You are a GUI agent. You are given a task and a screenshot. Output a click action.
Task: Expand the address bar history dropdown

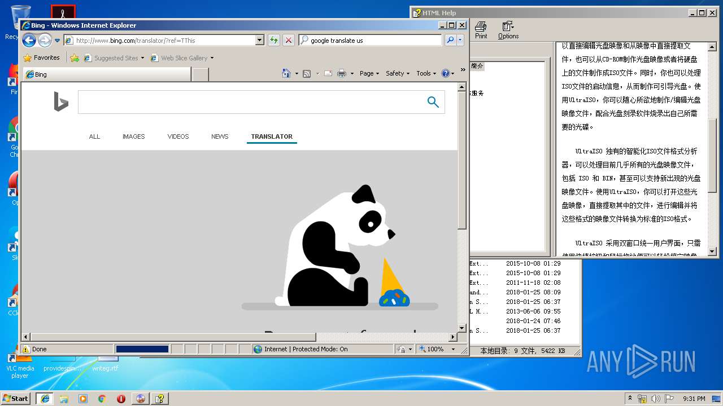(x=260, y=40)
